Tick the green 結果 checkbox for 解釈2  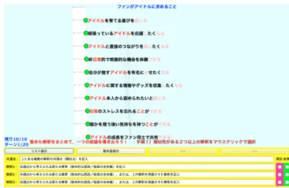click(x=287, y=175)
